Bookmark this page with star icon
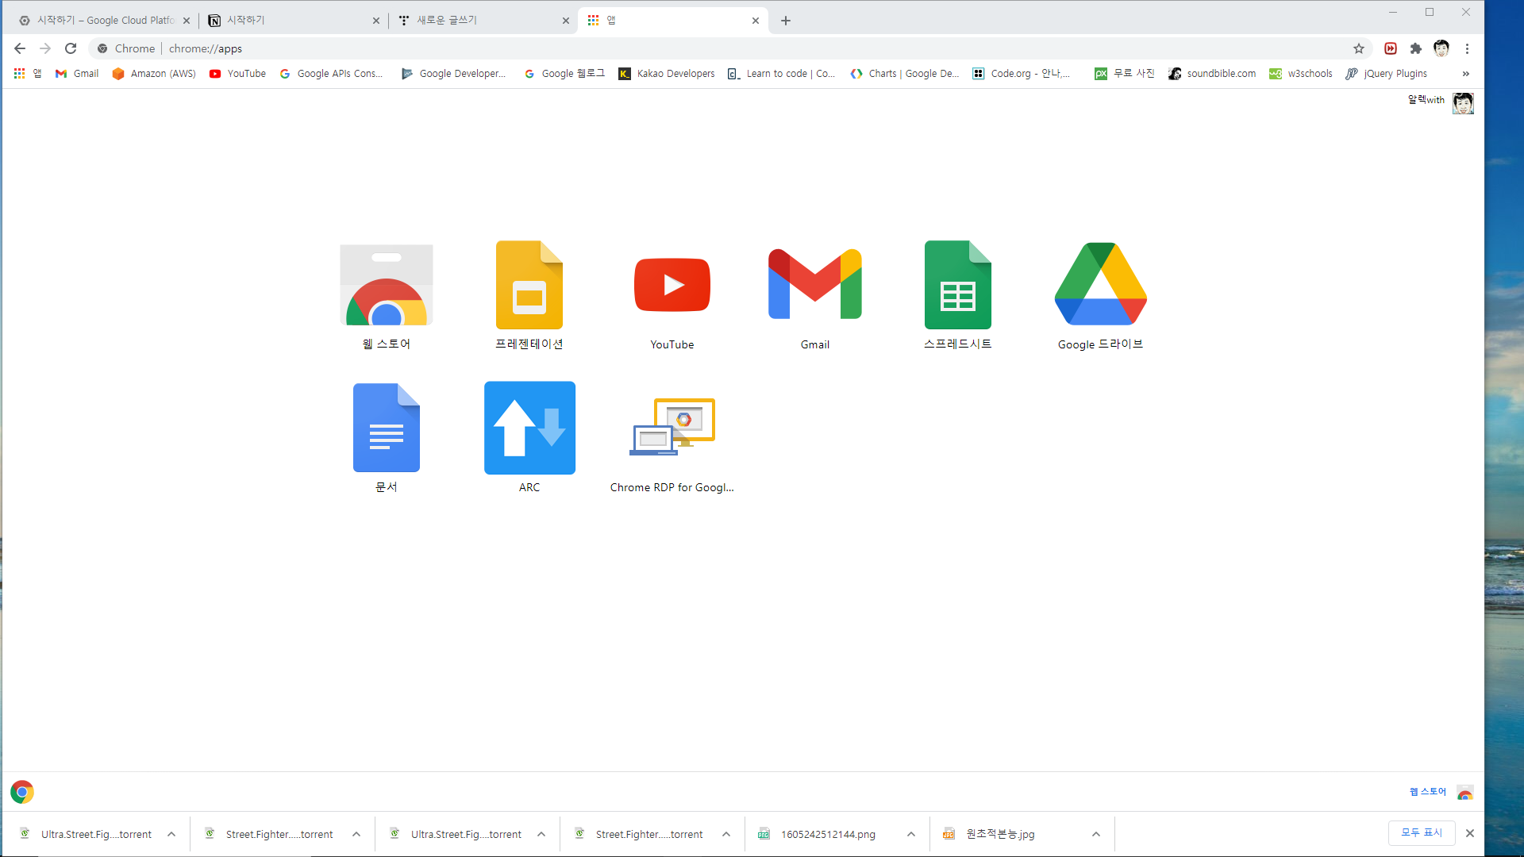 pyautogui.click(x=1359, y=48)
